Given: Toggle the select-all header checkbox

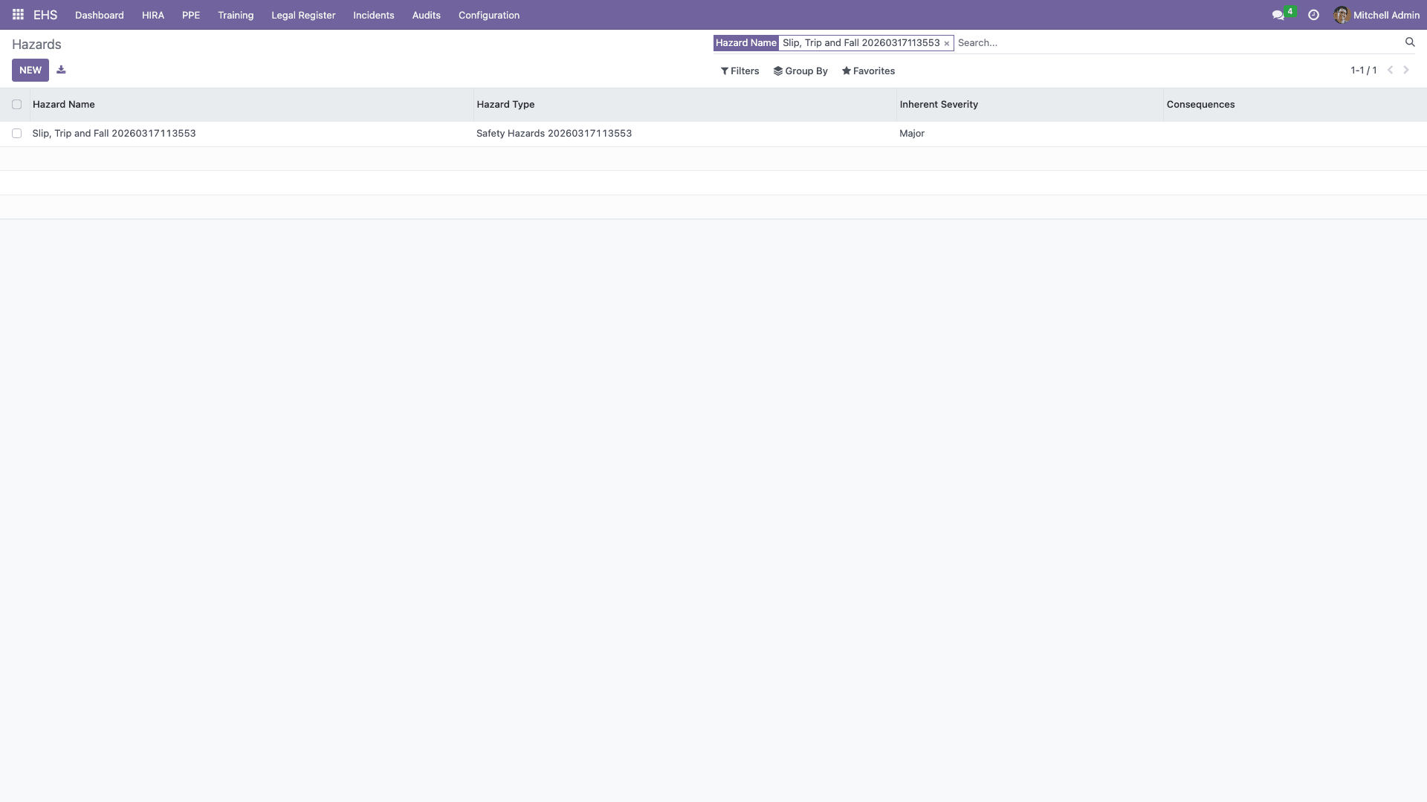Looking at the screenshot, I should point(16,105).
